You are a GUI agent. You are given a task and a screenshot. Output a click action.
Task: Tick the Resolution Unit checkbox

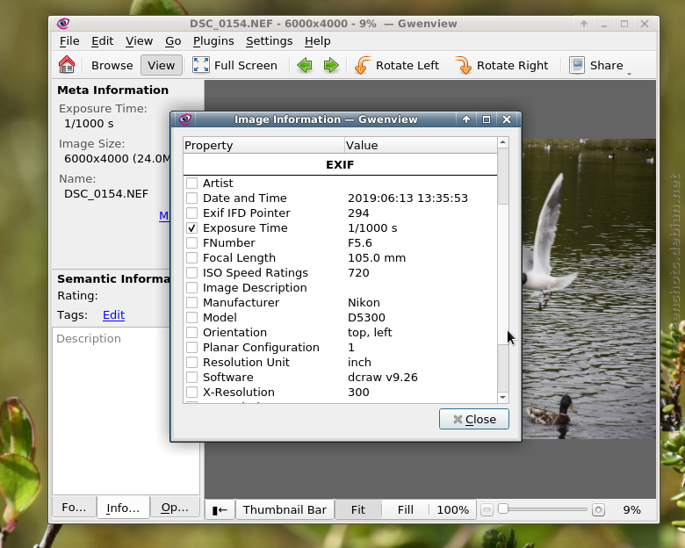pyautogui.click(x=191, y=363)
